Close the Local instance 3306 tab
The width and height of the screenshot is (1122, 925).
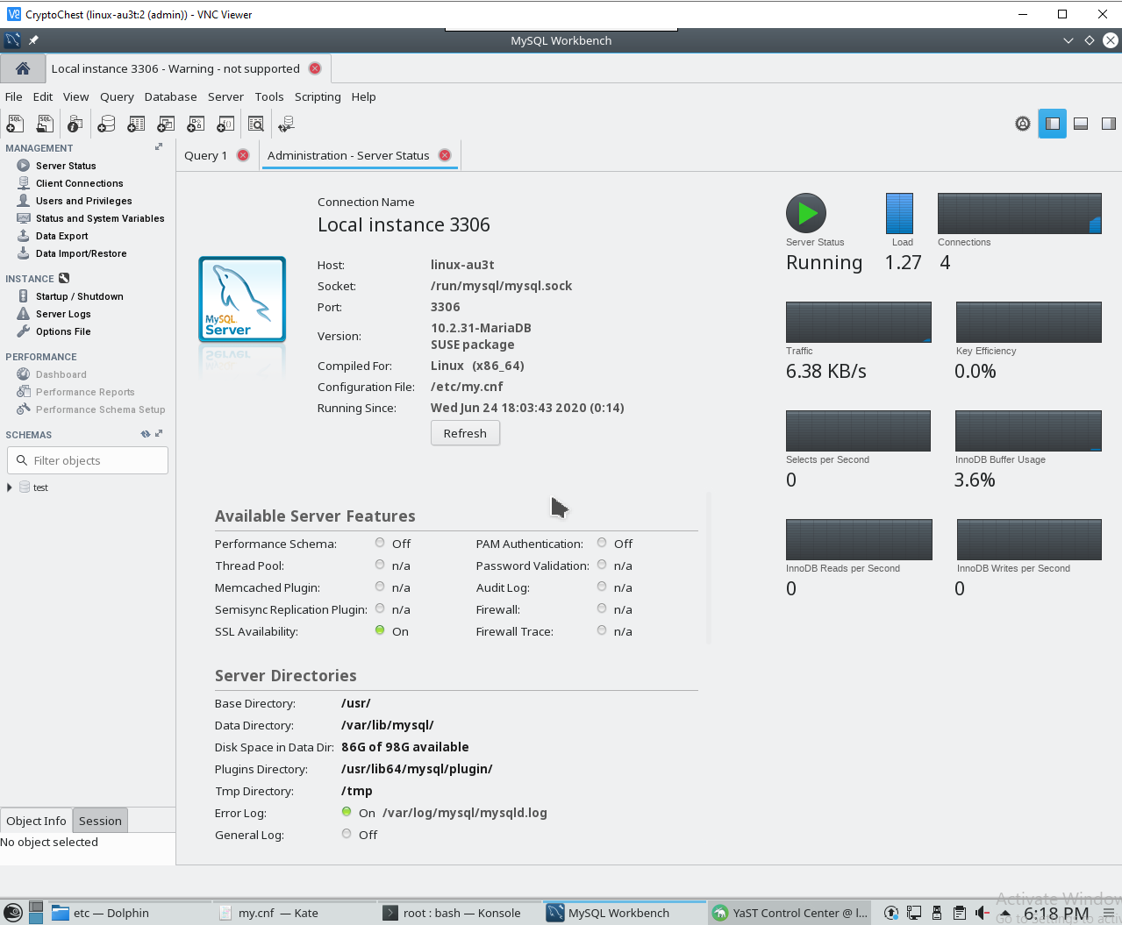coord(315,68)
